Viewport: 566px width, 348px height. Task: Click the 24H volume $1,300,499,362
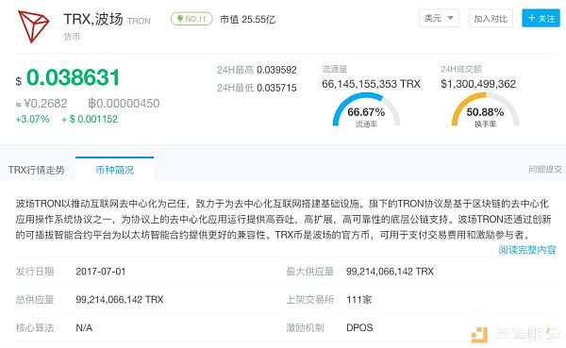tap(478, 84)
